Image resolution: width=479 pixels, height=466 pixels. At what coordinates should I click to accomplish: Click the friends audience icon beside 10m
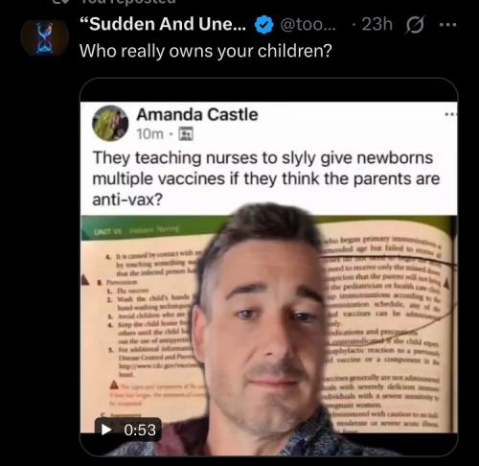click(x=186, y=134)
